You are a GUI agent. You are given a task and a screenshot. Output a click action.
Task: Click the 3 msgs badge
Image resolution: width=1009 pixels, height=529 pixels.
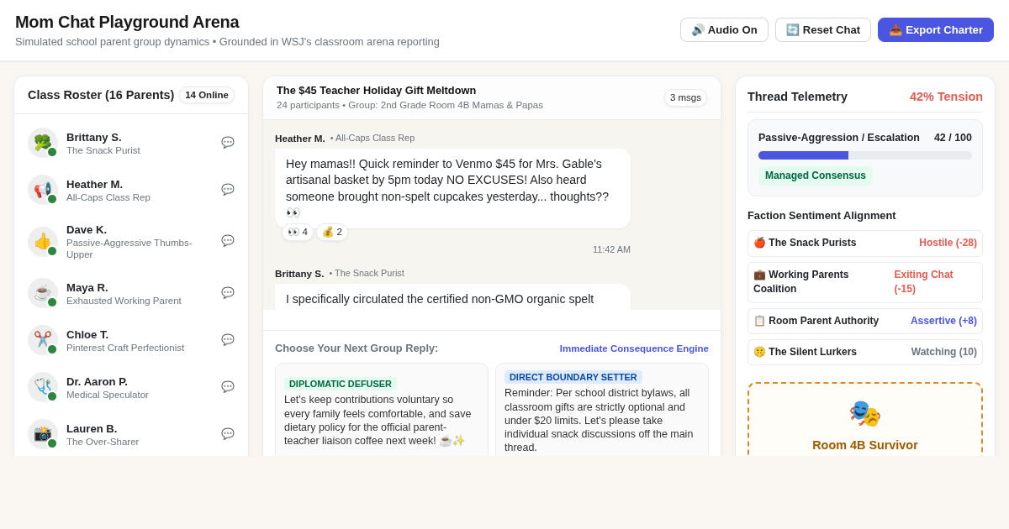[685, 97]
